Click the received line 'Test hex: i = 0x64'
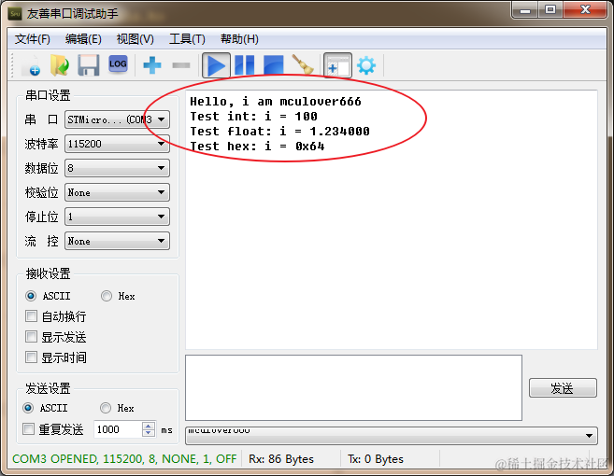 coord(257,147)
